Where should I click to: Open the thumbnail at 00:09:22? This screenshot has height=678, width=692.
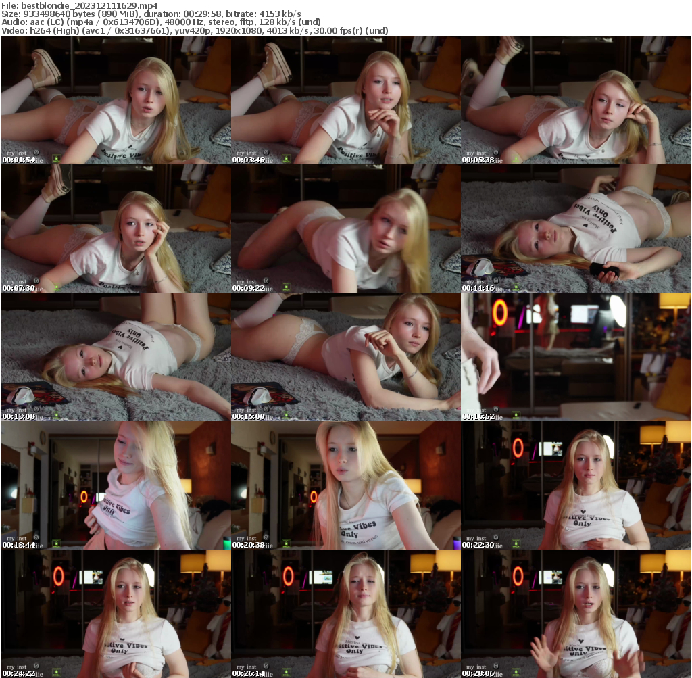[x=346, y=230]
